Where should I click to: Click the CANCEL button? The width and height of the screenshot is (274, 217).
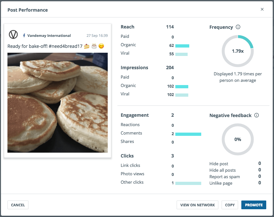(x=18, y=205)
